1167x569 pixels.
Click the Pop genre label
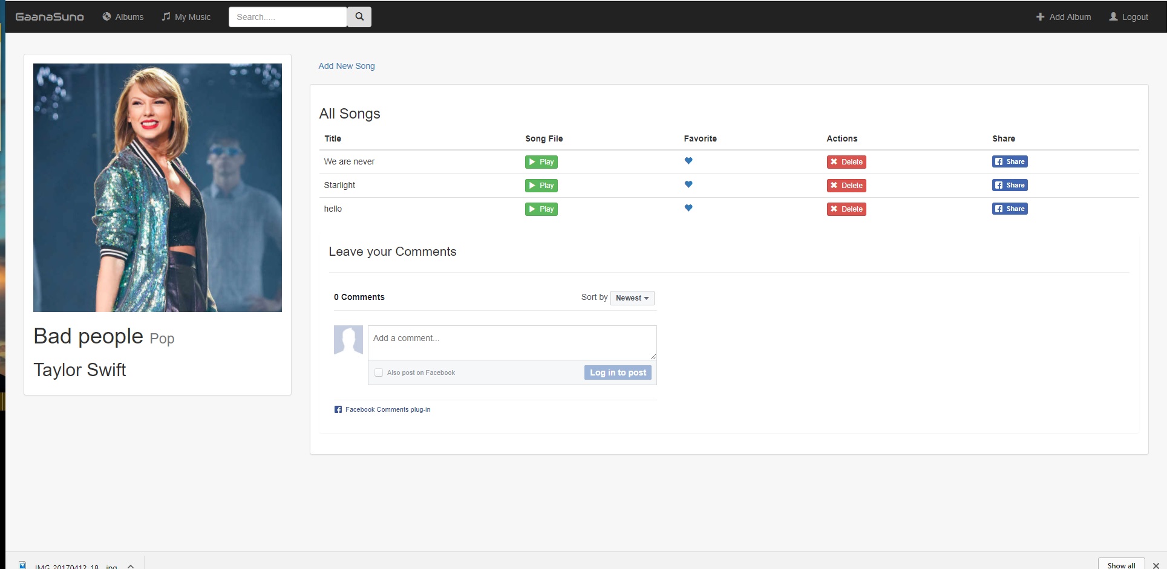pyautogui.click(x=162, y=339)
